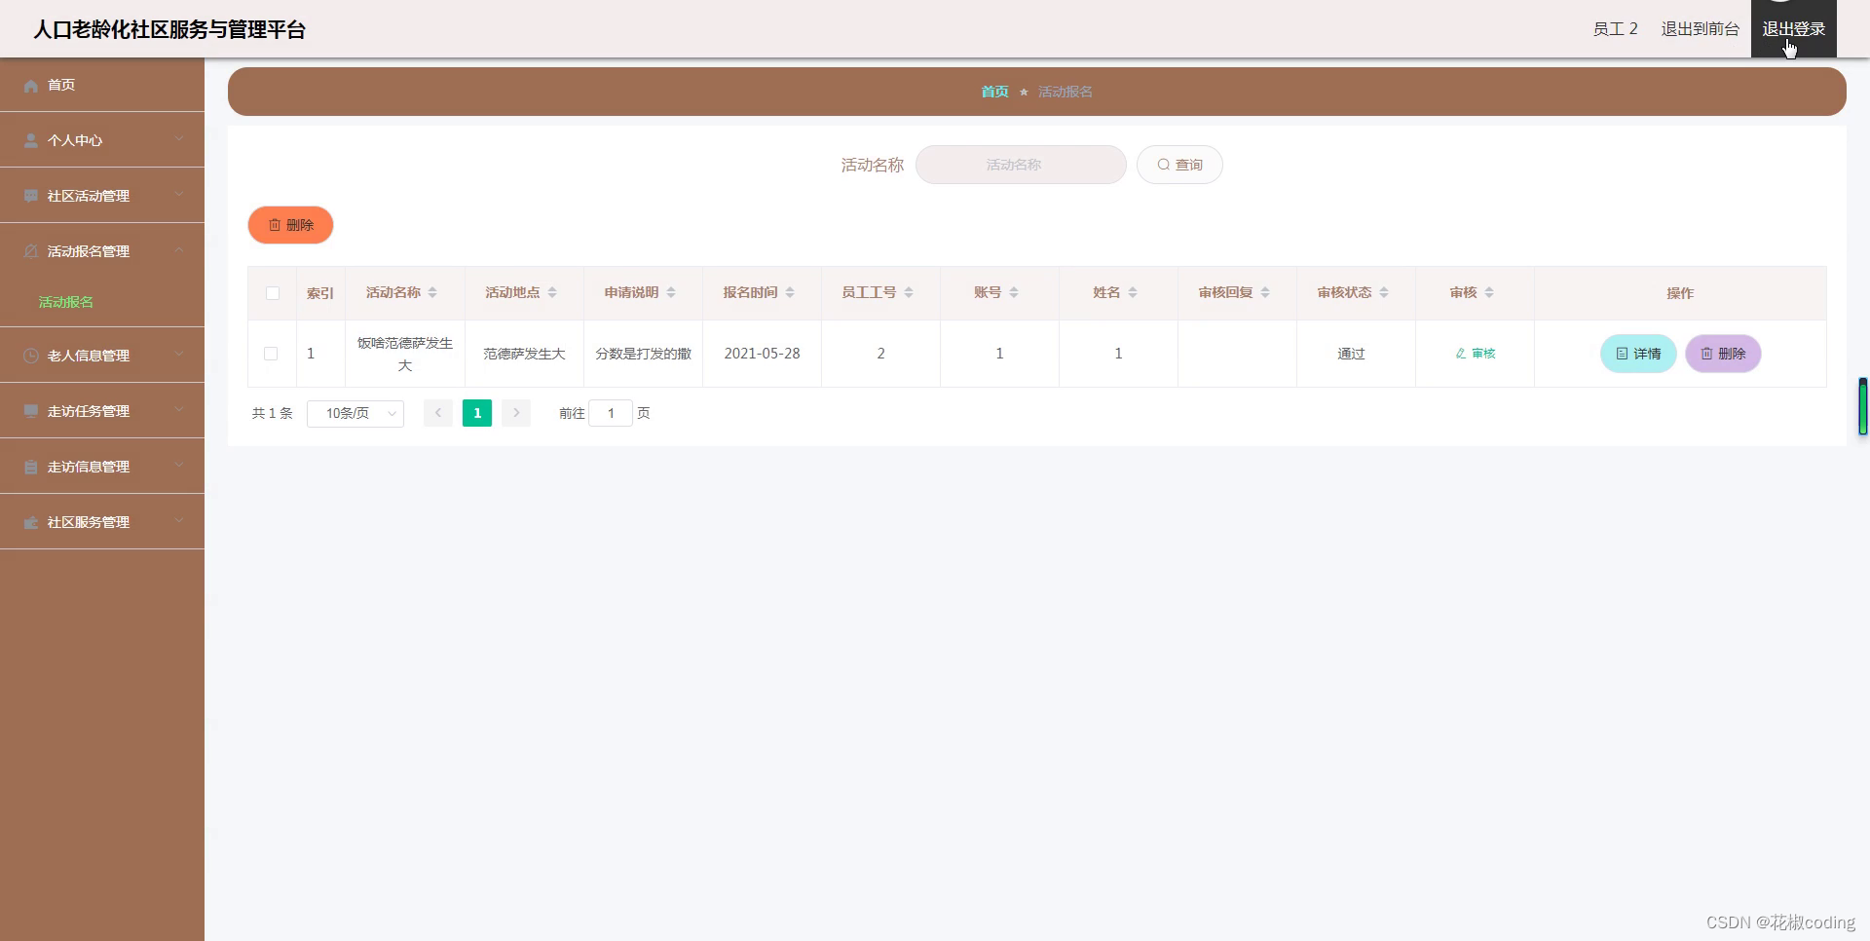Select page 1 in the pagination
Image resolution: width=1870 pixels, height=941 pixels.
click(477, 414)
